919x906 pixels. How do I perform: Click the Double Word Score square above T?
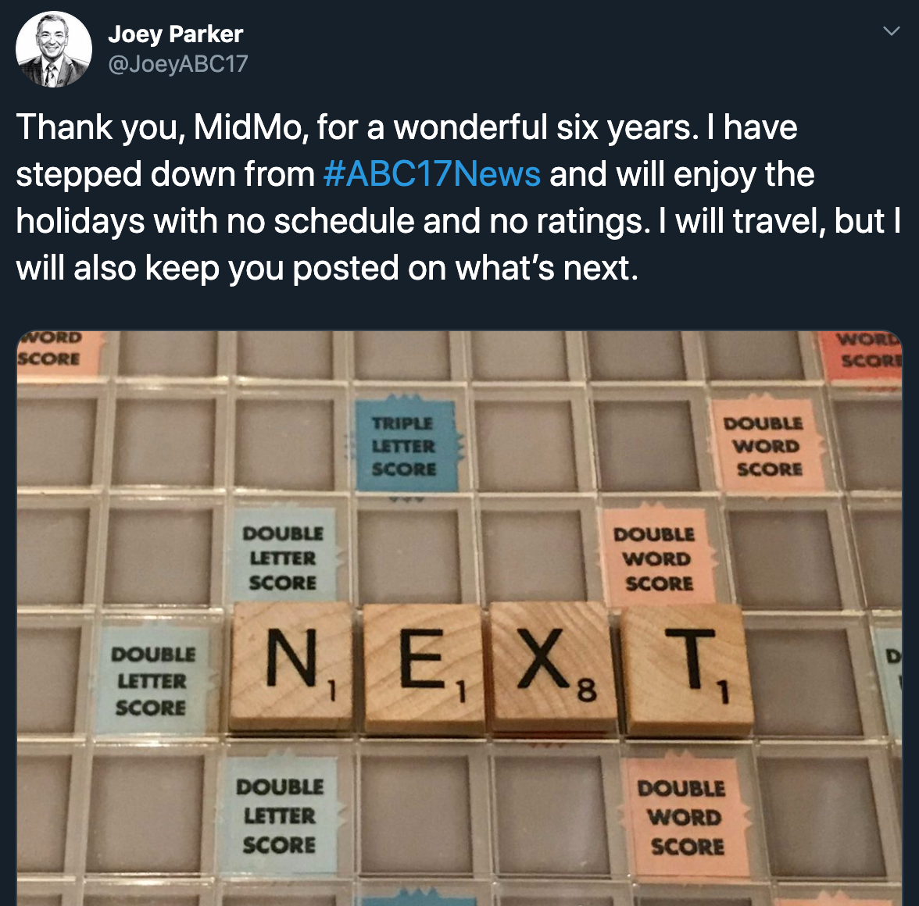(660, 557)
